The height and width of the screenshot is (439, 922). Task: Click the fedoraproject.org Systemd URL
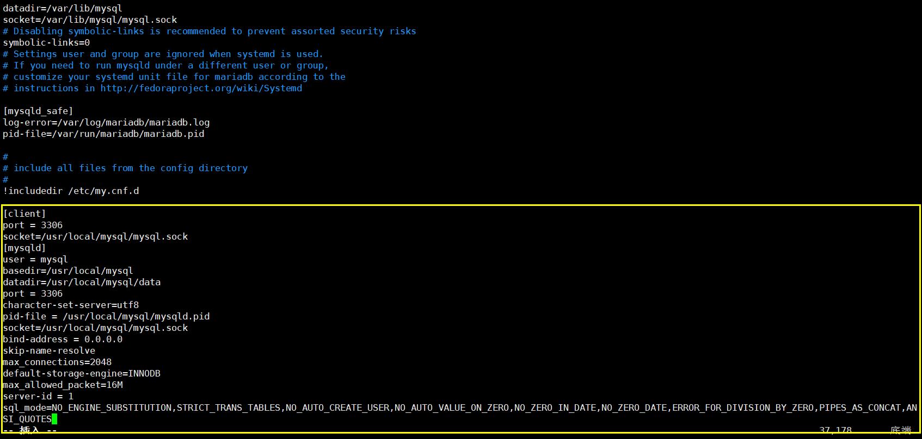pos(201,88)
